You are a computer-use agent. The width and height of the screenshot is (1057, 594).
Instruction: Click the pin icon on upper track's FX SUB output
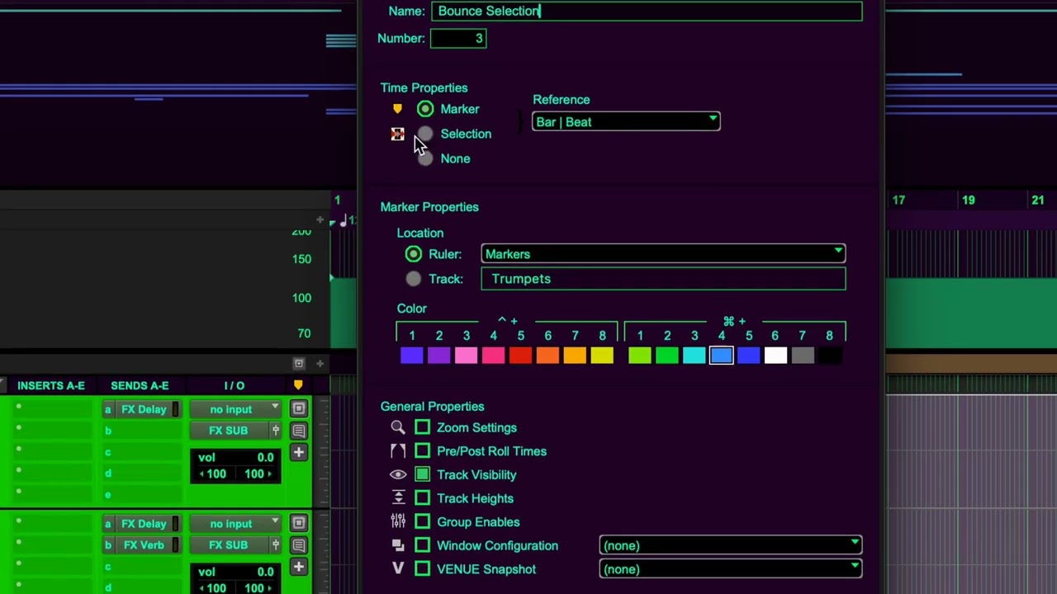[275, 431]
